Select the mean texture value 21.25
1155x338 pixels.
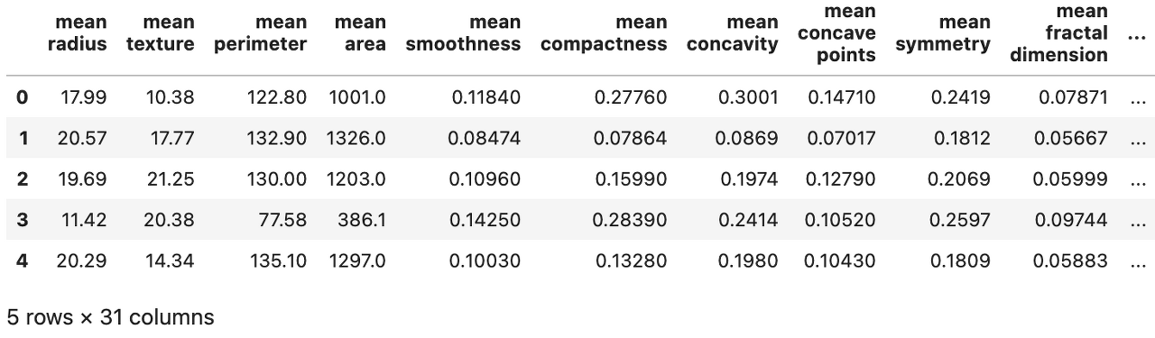pyautogui.click(x=171, y=178)
